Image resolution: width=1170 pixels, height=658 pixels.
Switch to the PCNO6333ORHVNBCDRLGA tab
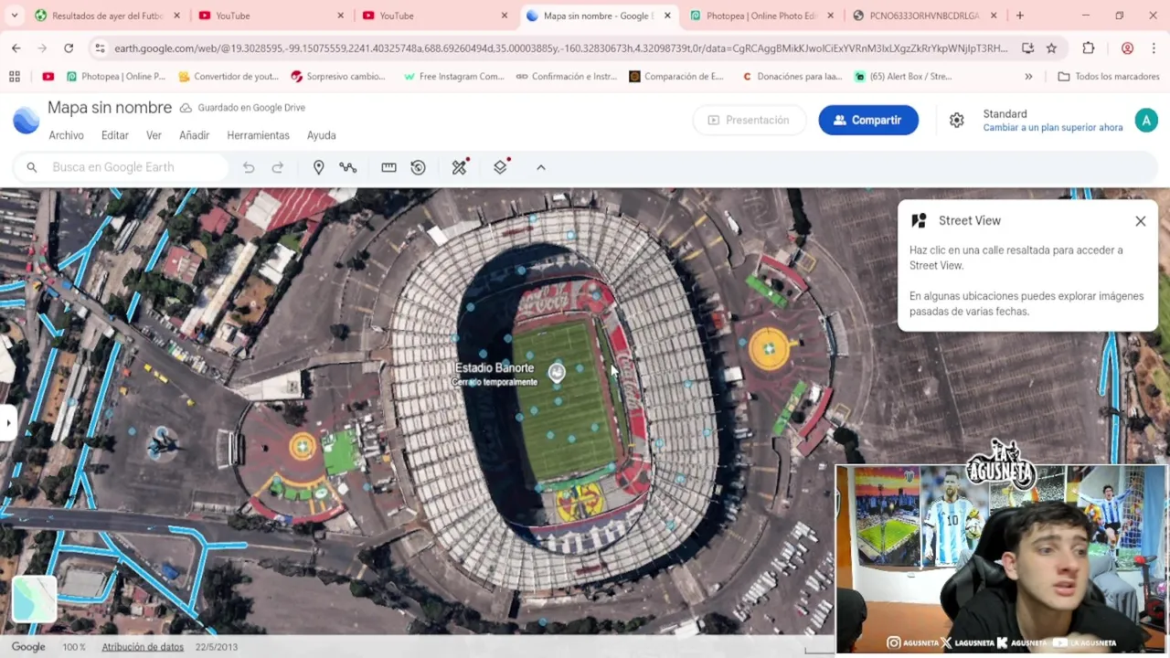tap(925, 16)
